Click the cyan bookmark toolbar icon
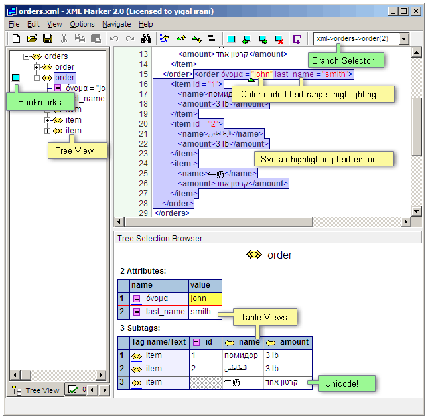The image size is (428, 419). 232,39
